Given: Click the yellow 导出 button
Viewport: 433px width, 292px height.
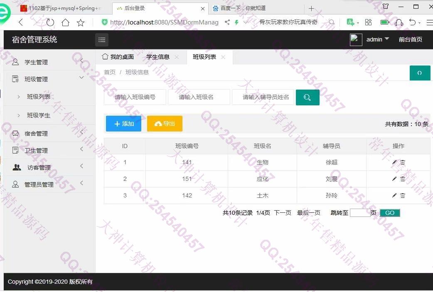Looking at the screenshot, I should [x=165, y=124].
